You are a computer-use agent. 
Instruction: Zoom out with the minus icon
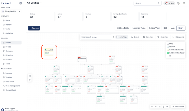[156, 107]
